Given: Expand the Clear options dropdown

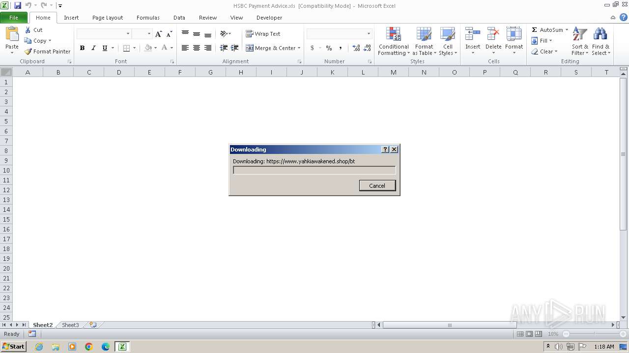Looking at the screenshot, I should [556, 51].
